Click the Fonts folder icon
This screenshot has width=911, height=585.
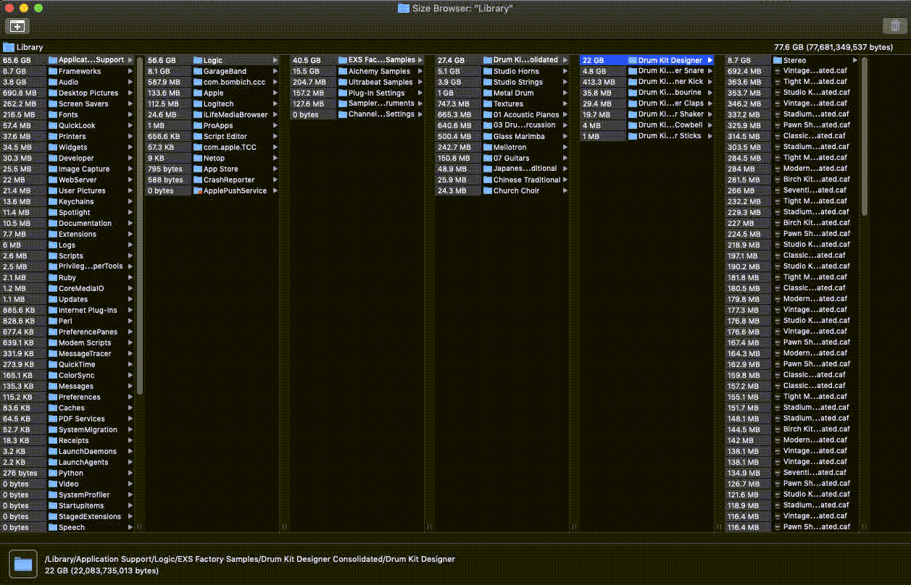[53, 114]
